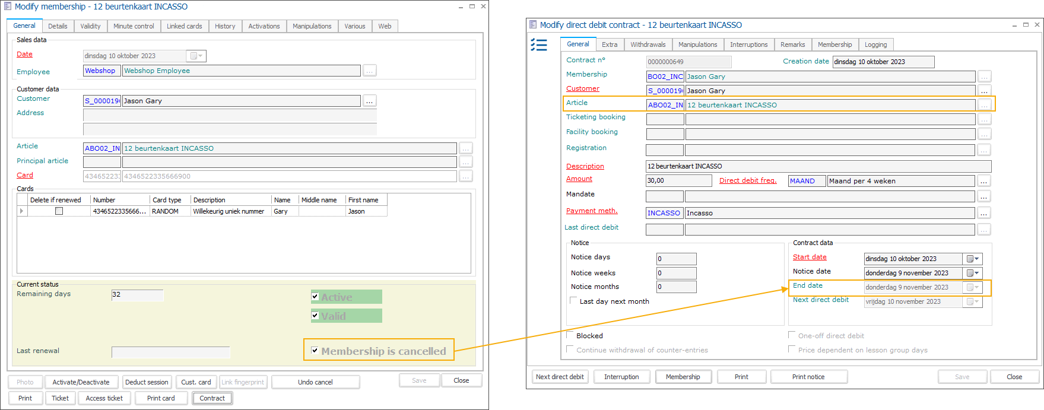Click the Ticketing booking ellipsis button
This screenshot has width=1044, height=410.
(x=983, y=120)
